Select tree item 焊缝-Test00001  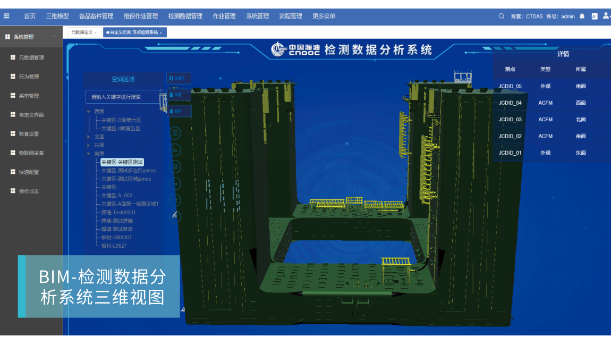[118, 212]
